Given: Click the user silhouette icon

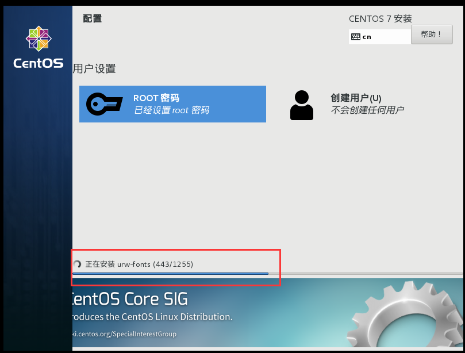Looking at the screenshot, I should click(x=302, y=105).
